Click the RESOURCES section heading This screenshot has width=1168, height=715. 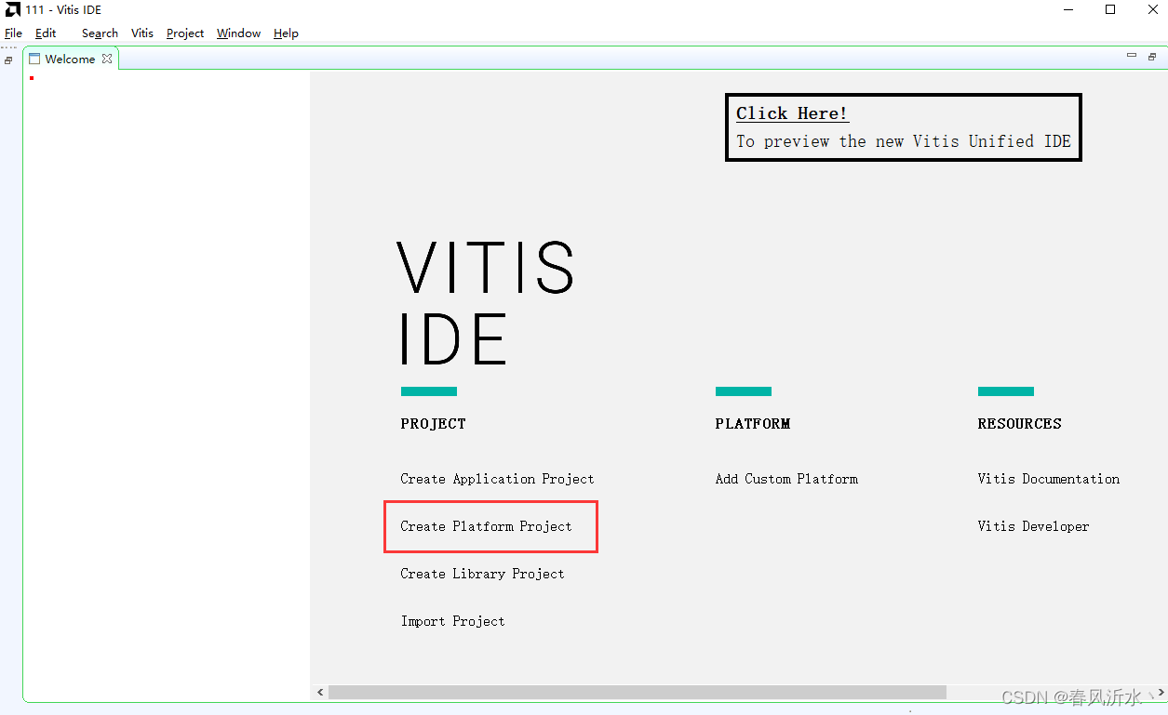1019,424
